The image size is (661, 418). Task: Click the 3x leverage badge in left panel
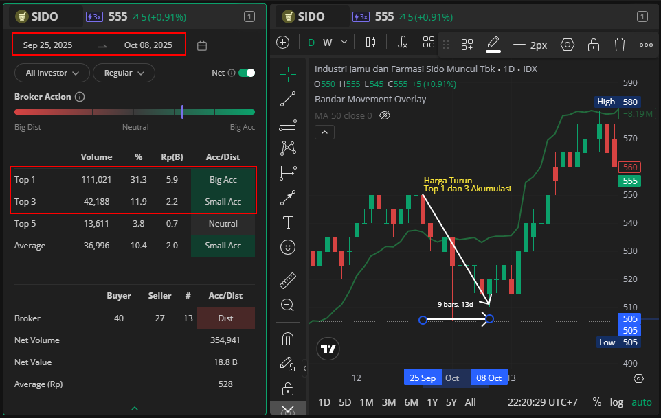pos(94,17)
